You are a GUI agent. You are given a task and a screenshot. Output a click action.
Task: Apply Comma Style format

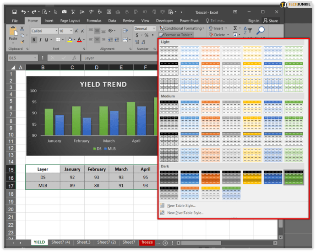153,35
